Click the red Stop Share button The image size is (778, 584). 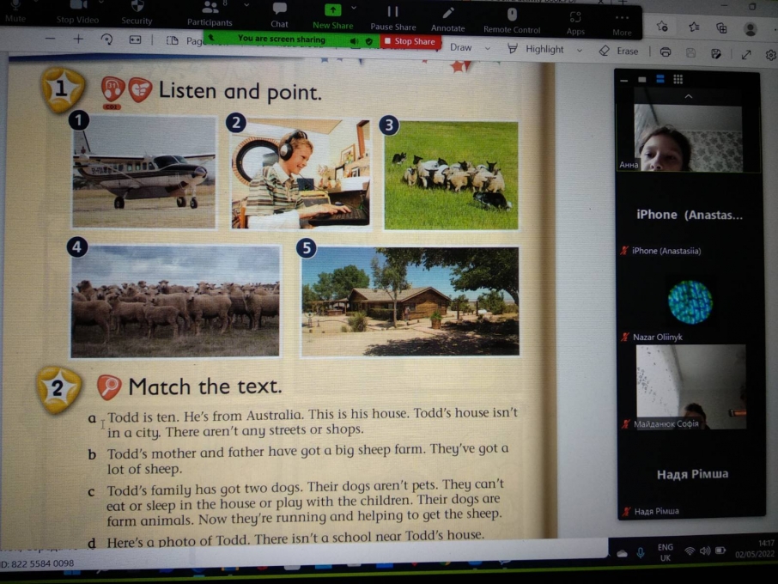coord(410,41)
